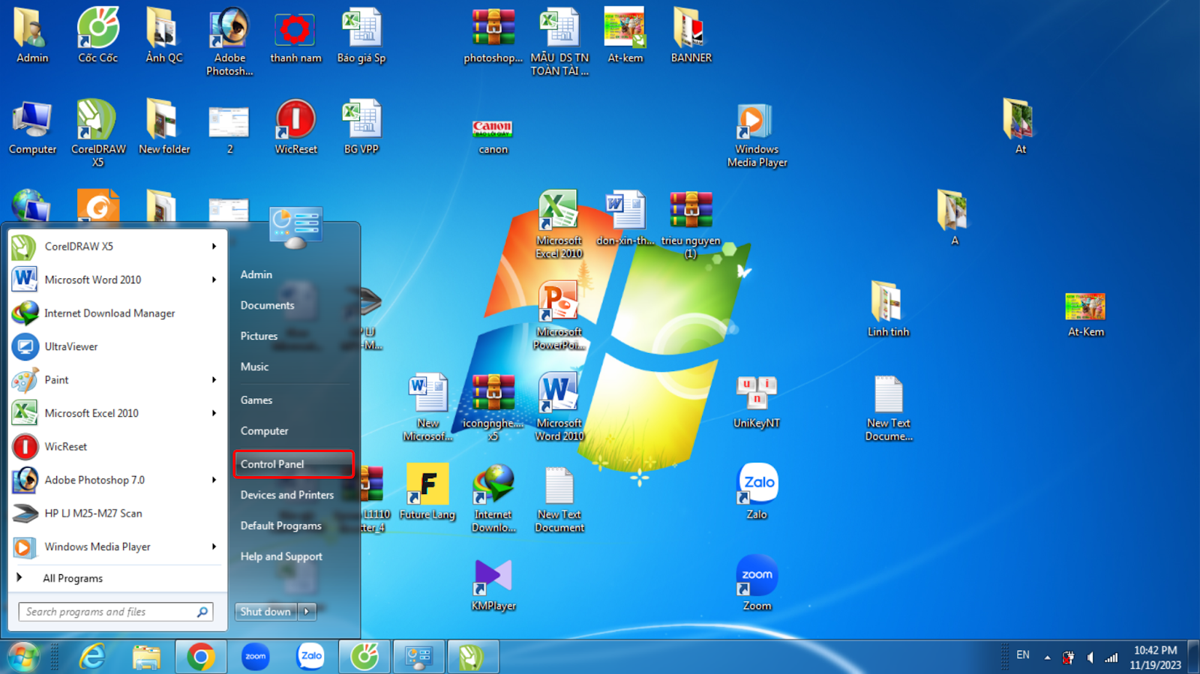Open Admin user folder in Start menu
1200x674 pixels.
click(x=256, y=274)
